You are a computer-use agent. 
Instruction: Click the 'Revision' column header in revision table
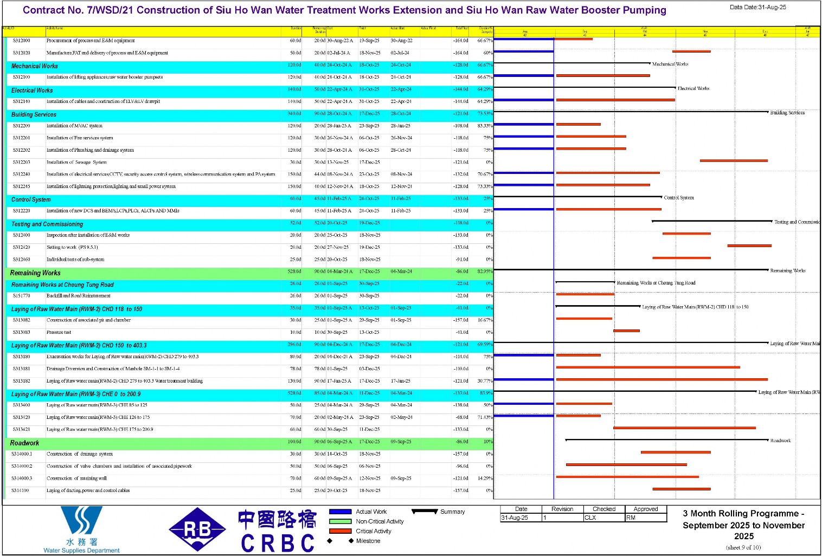pos(562,509)
